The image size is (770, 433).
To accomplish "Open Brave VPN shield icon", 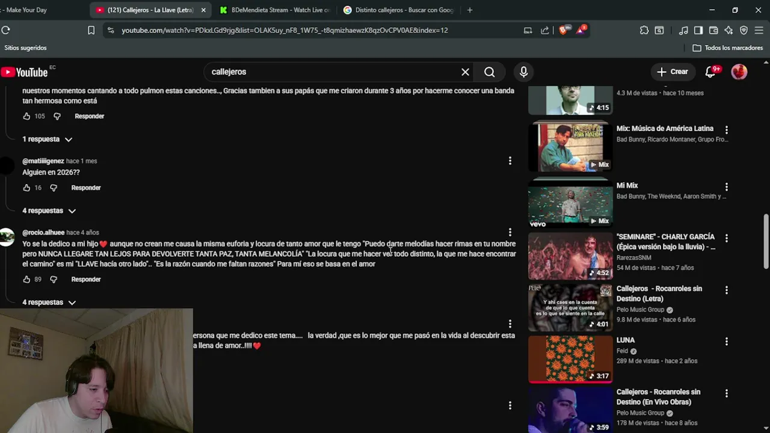I will (744, 30).
